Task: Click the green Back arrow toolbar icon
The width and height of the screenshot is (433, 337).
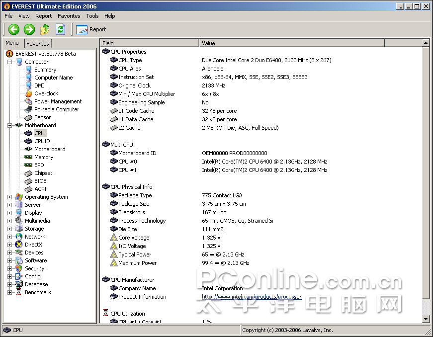Action: coord(13,29)
